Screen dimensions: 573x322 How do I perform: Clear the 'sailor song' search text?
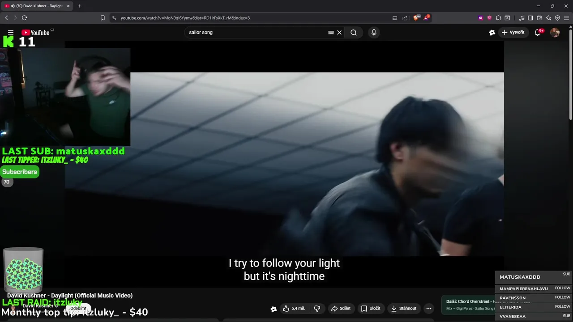tap(339, 33)
